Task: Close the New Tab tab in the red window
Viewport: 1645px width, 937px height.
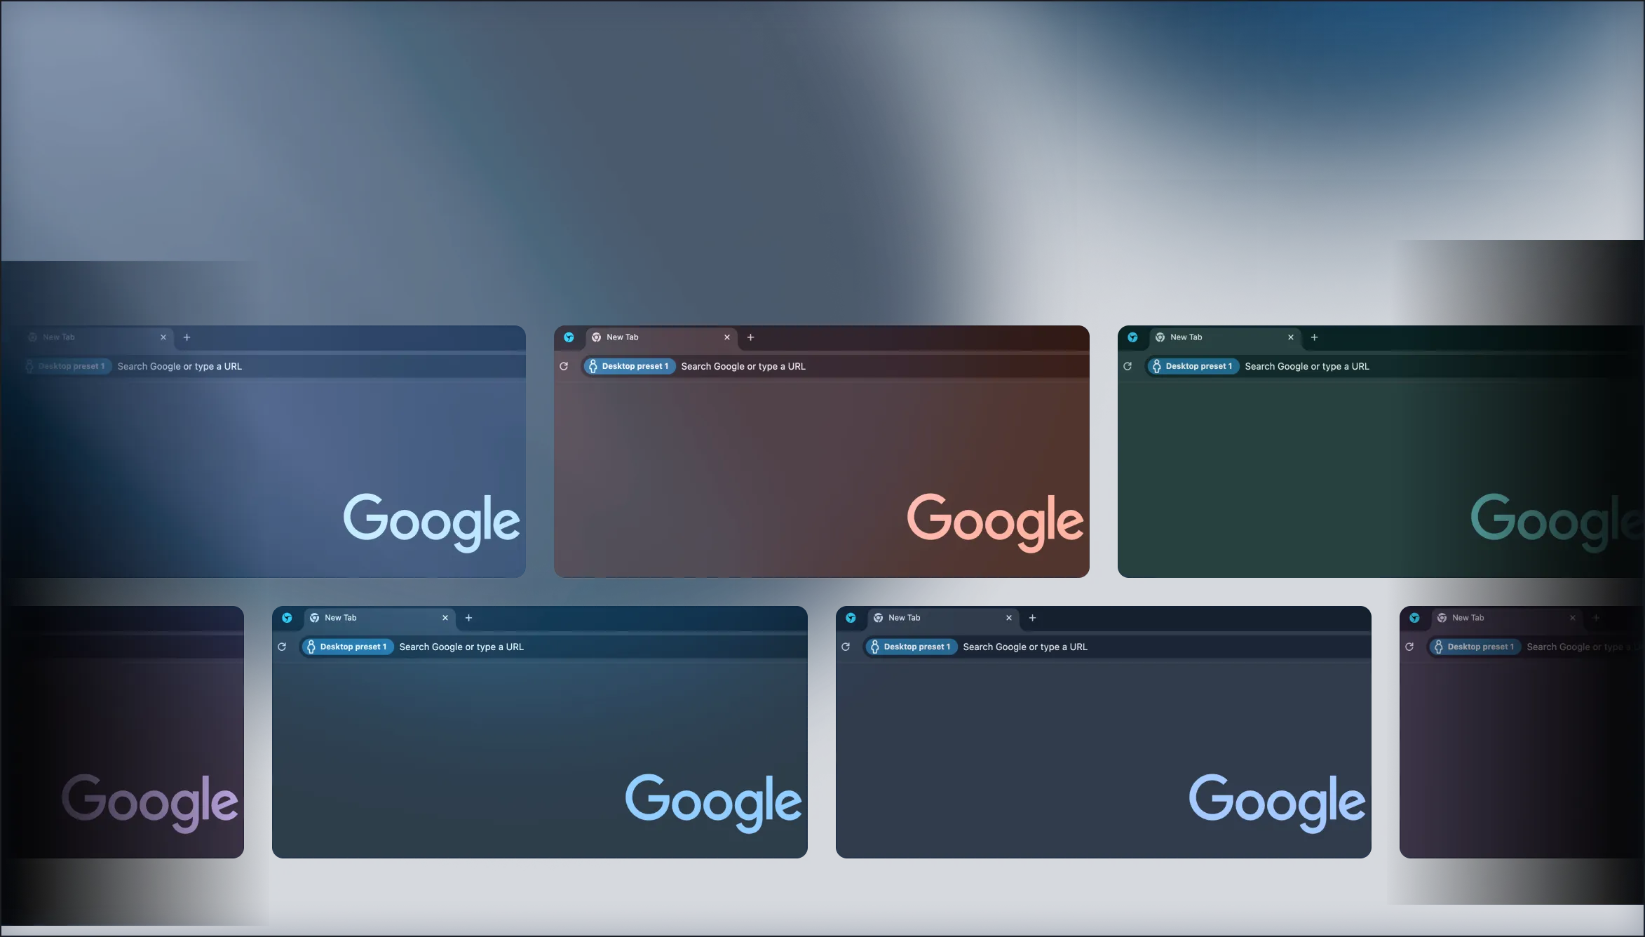Action: tap(727, 337)
